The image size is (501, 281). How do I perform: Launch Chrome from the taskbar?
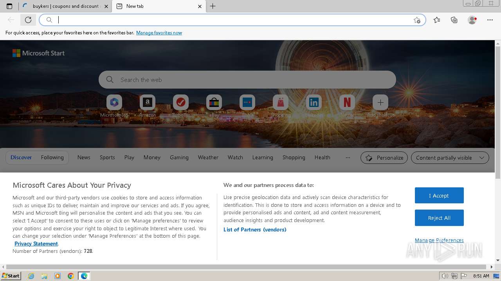[71, 276]
